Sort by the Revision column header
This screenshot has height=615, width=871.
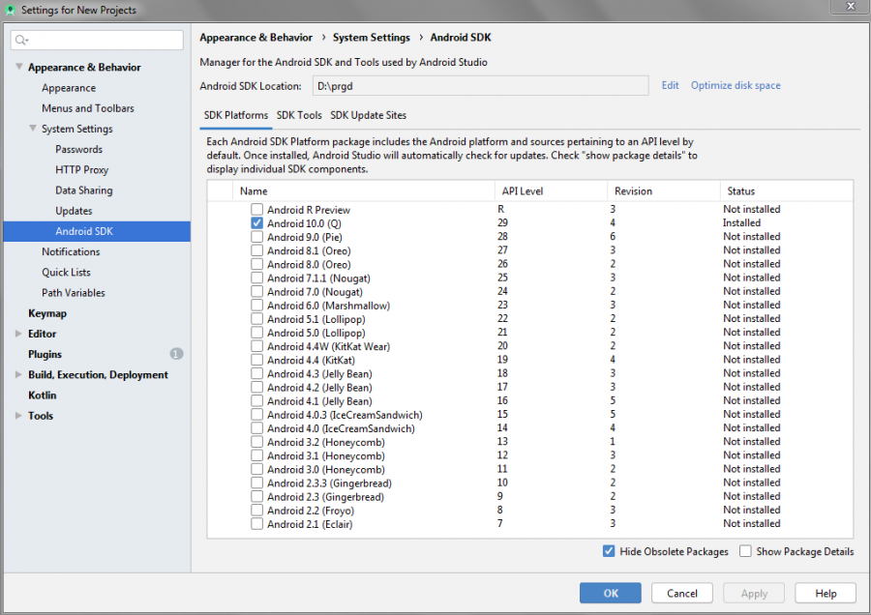click(x=664, y=190)
